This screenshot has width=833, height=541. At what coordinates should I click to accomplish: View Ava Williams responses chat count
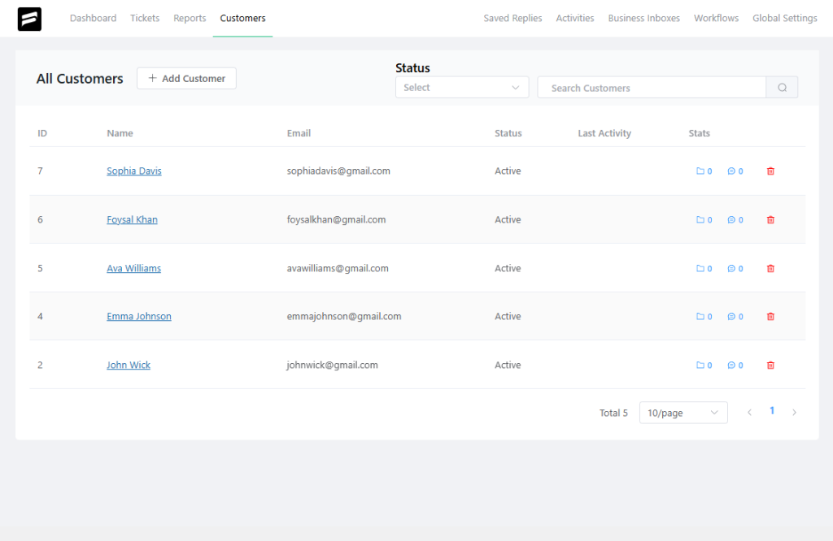[735, 269]
